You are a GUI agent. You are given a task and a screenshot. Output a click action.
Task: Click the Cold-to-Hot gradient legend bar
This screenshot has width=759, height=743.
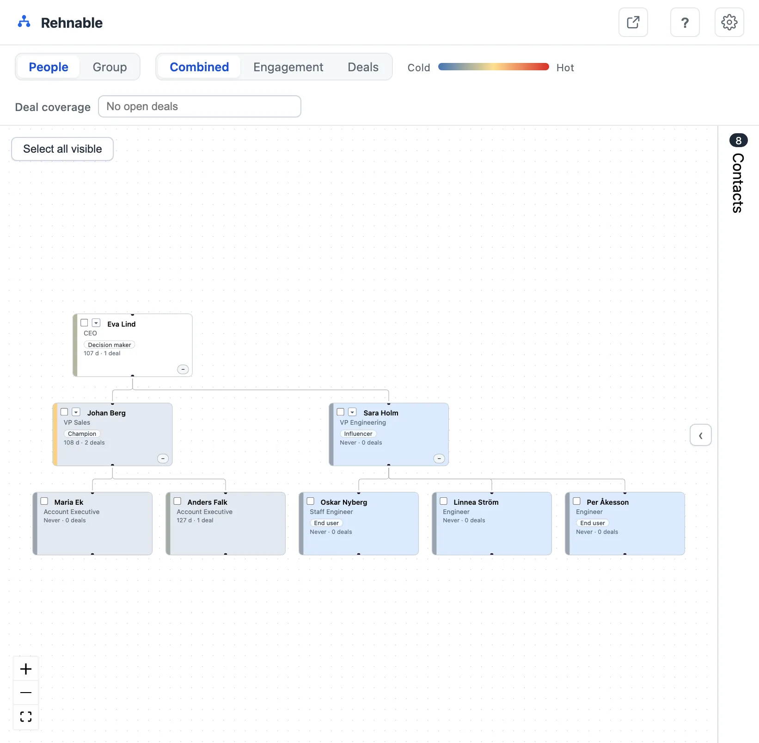click(493, 67)
